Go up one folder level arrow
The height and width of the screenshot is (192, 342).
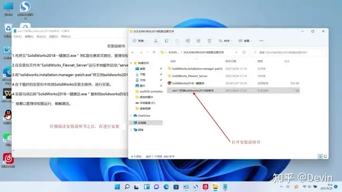point(154,53)
